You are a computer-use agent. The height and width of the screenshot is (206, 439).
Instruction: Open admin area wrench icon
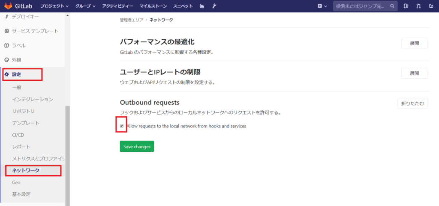214,6
